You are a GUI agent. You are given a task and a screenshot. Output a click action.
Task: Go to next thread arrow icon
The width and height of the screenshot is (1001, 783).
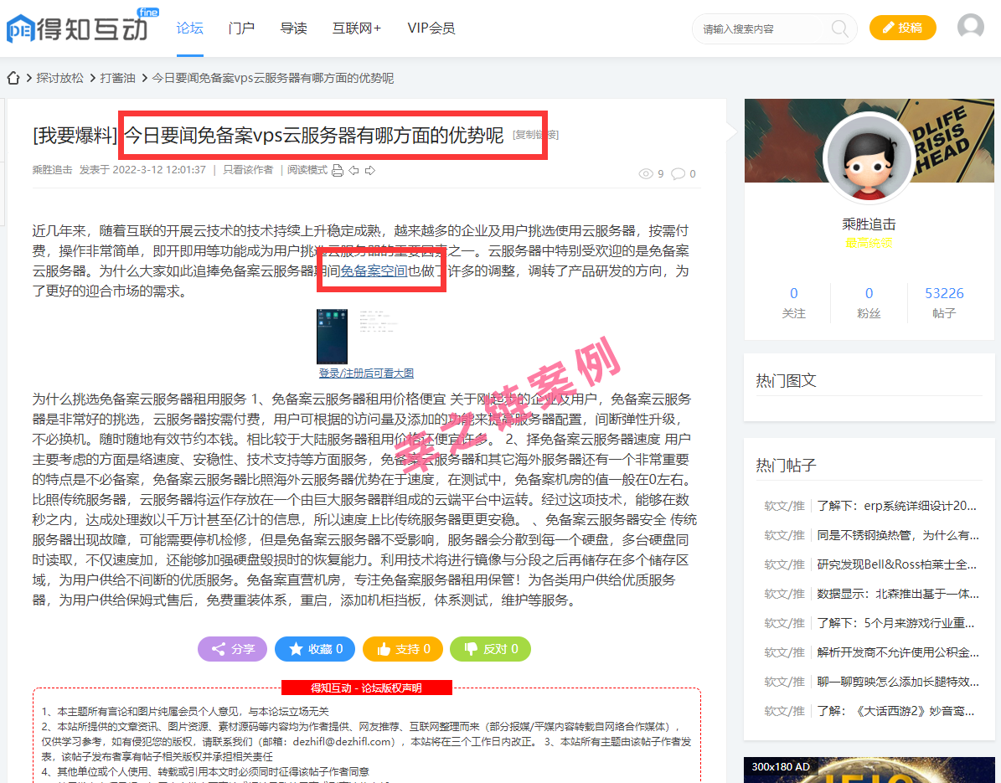369,170
